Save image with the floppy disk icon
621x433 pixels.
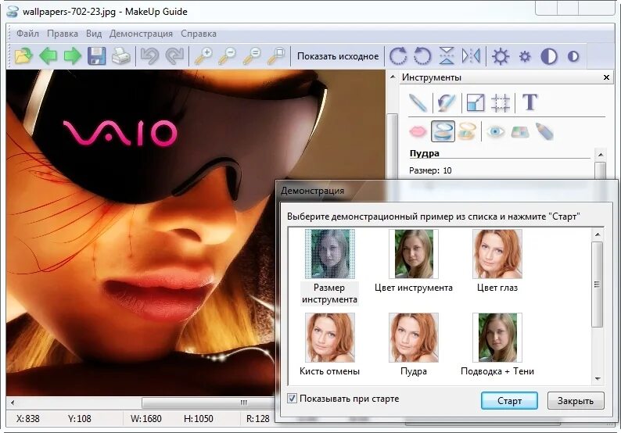point(97,56)
